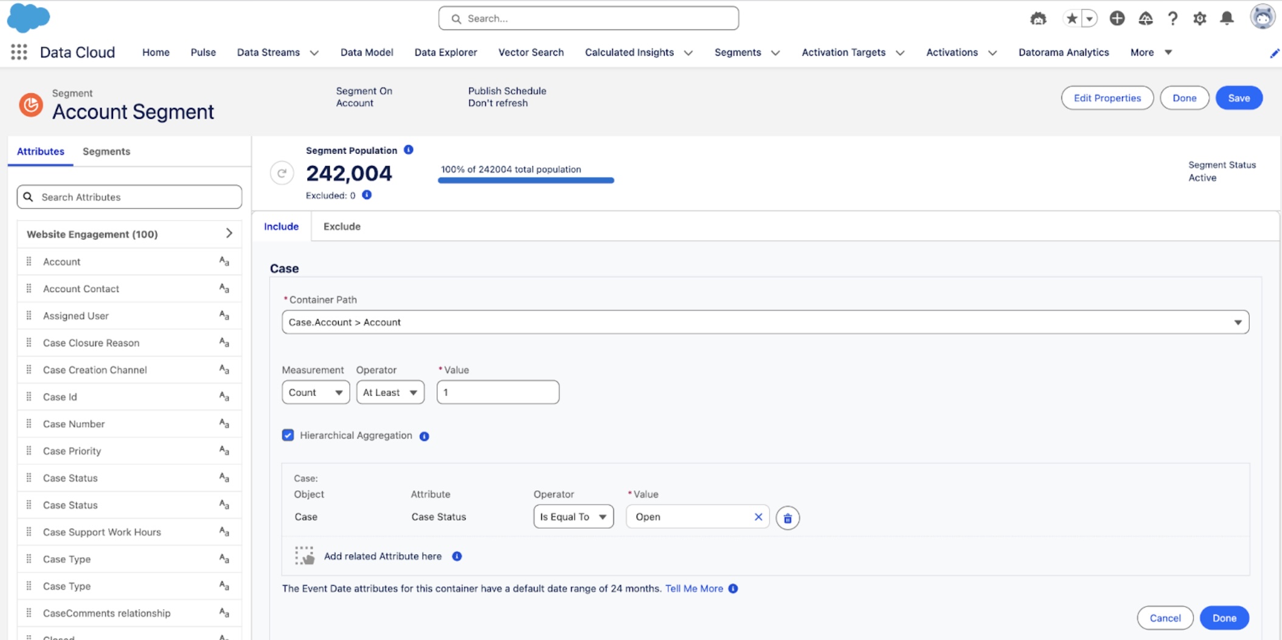Click the Salesforce cloud logo
The image size is (1282, 640).
point(28,18)
